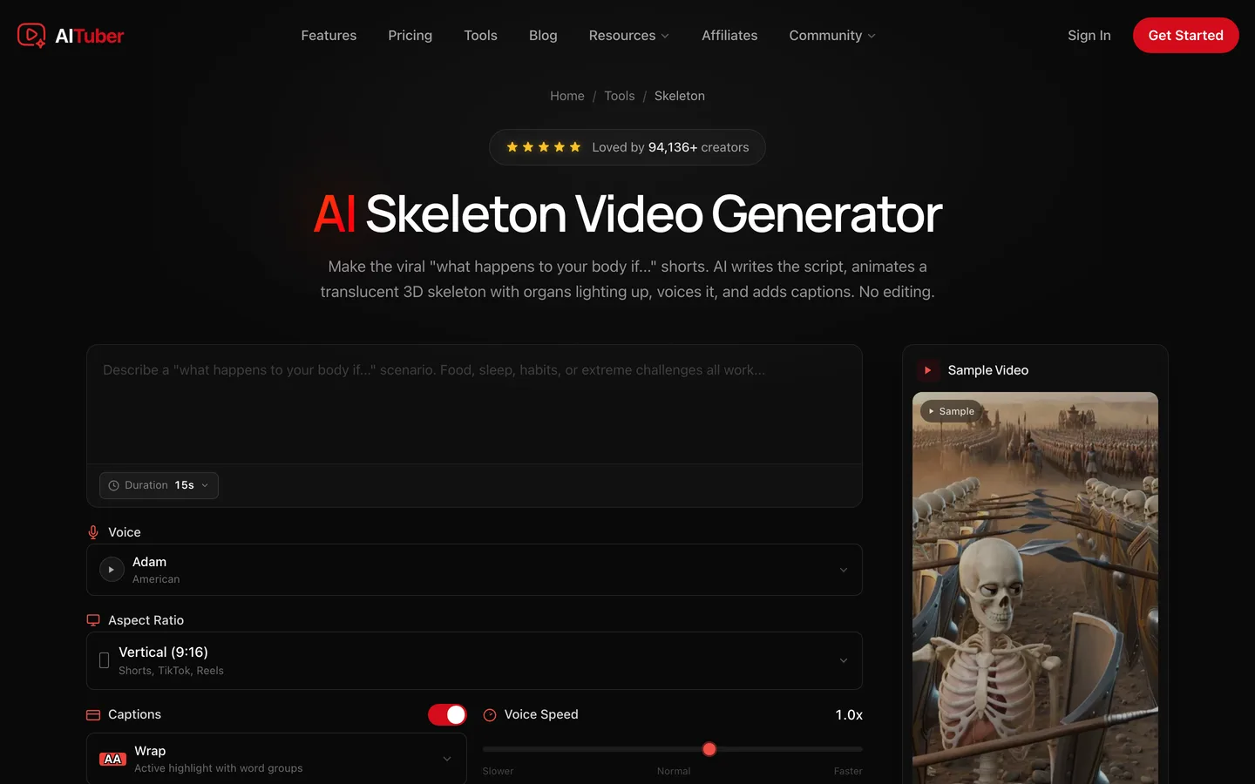Click Sign In
The width and height of the screenshot is (1255, 784).
(x=1089, y=36)
